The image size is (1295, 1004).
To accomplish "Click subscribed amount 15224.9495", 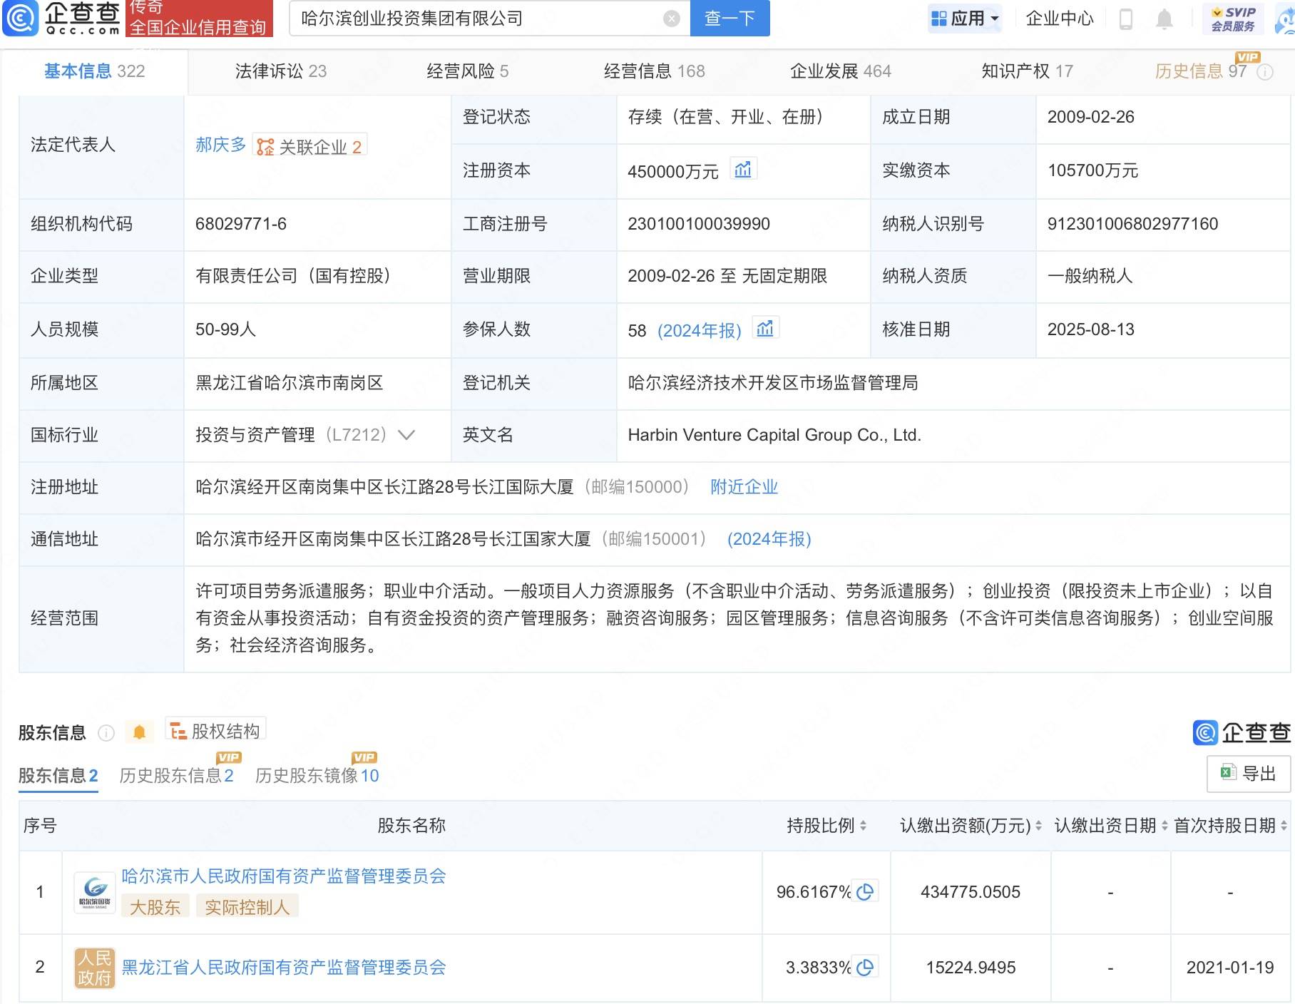I will tap(971, 968).
